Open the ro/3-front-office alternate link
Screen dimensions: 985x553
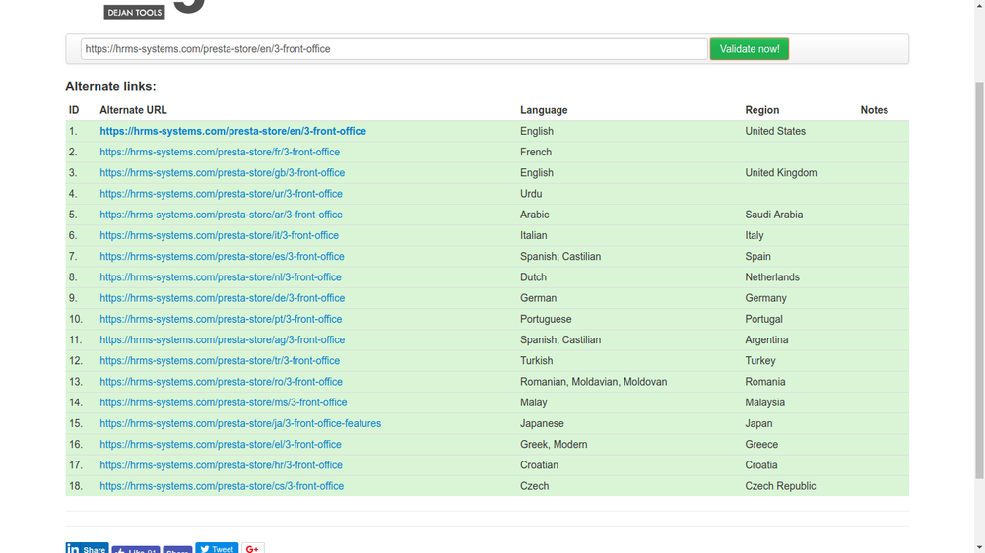click(x=221, y=382)
